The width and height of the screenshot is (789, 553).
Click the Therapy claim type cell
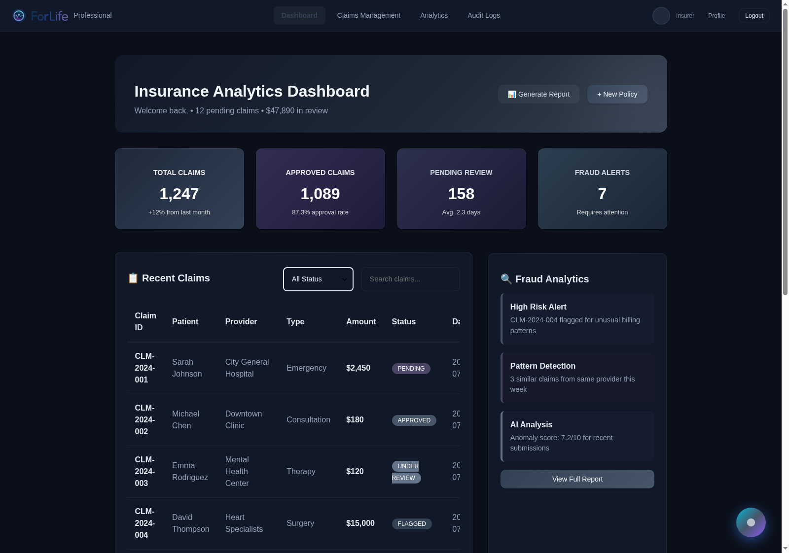pos(301,472)
